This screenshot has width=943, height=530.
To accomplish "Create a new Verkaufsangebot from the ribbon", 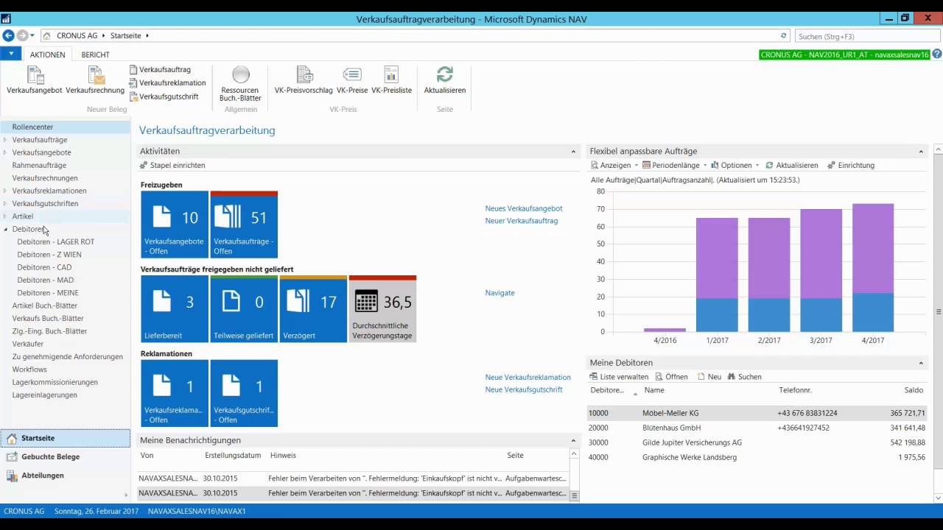I will [x=35, y=80].
